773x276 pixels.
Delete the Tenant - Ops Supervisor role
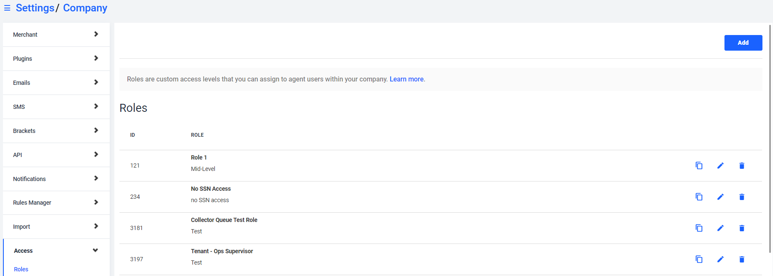point(742,259)
